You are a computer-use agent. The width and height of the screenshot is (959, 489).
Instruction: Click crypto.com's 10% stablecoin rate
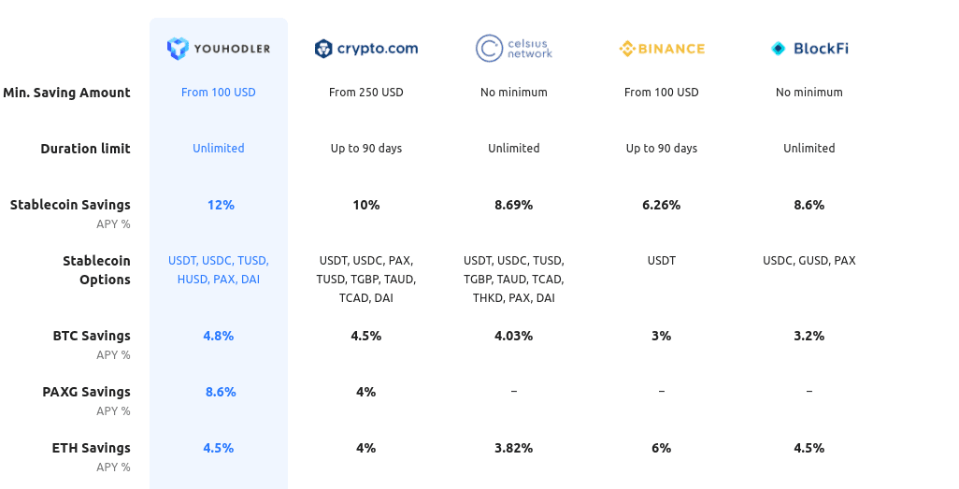click(x=366, y=205)
